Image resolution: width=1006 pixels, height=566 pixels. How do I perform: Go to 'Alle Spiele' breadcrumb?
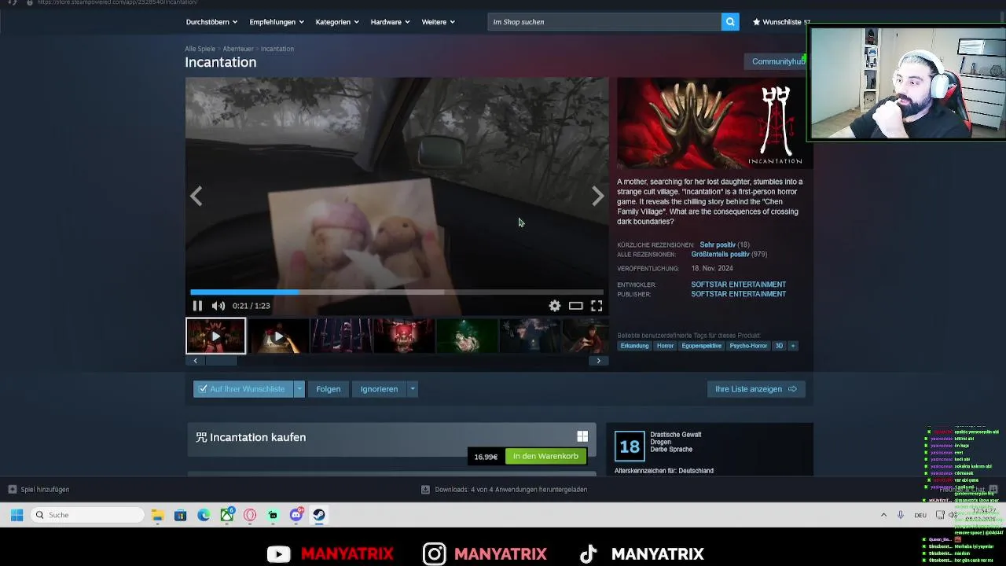point(200,49)
